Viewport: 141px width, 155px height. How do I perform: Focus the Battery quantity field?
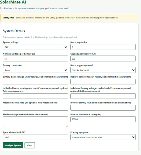tap(103, 47)
